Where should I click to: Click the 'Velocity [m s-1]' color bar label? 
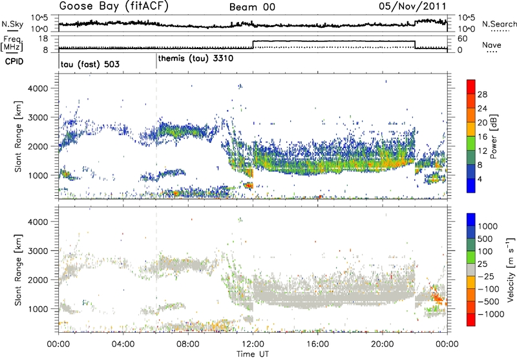(511, 269)
